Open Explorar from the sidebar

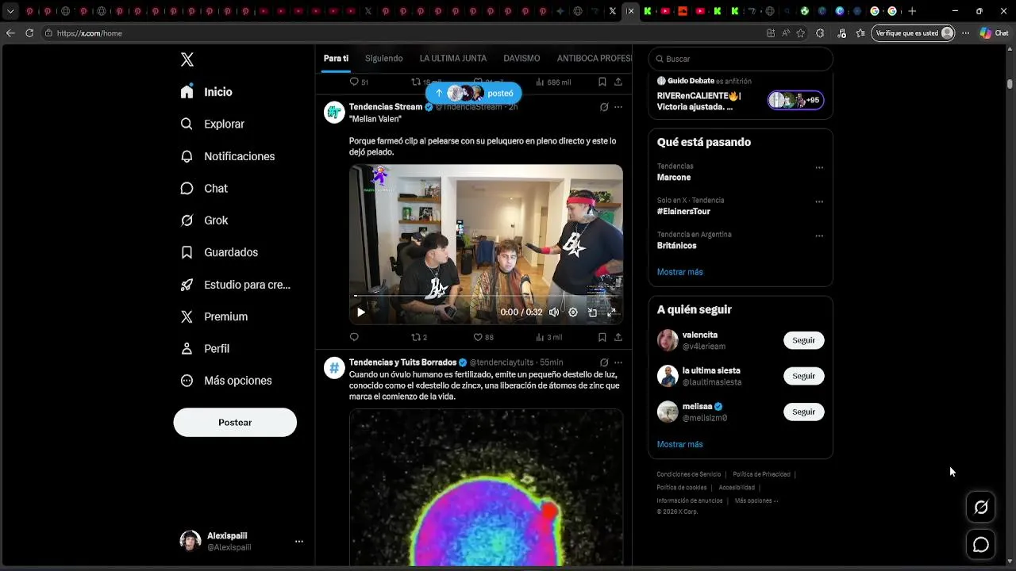point(213,124)
